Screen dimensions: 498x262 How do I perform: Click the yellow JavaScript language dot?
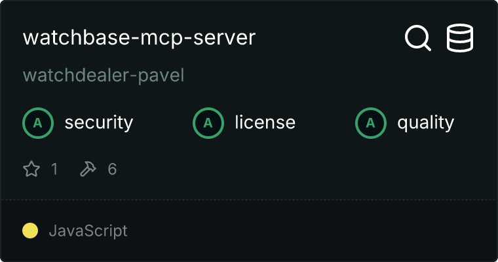[30, 231]
